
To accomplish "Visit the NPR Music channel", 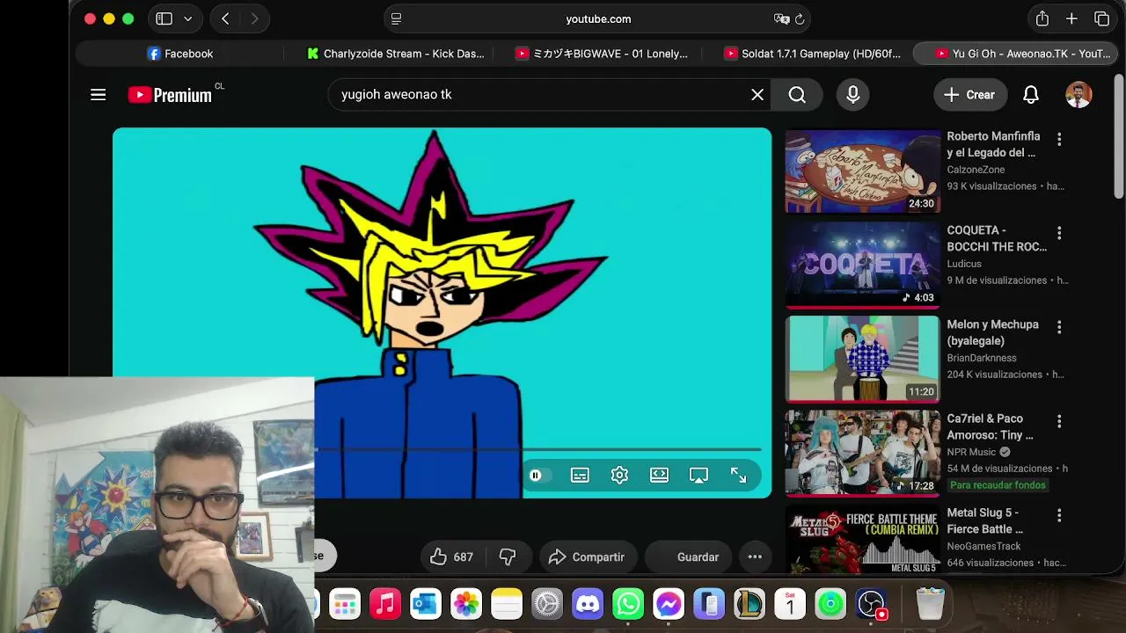I will pyautogui.click(x=971, y=452).
